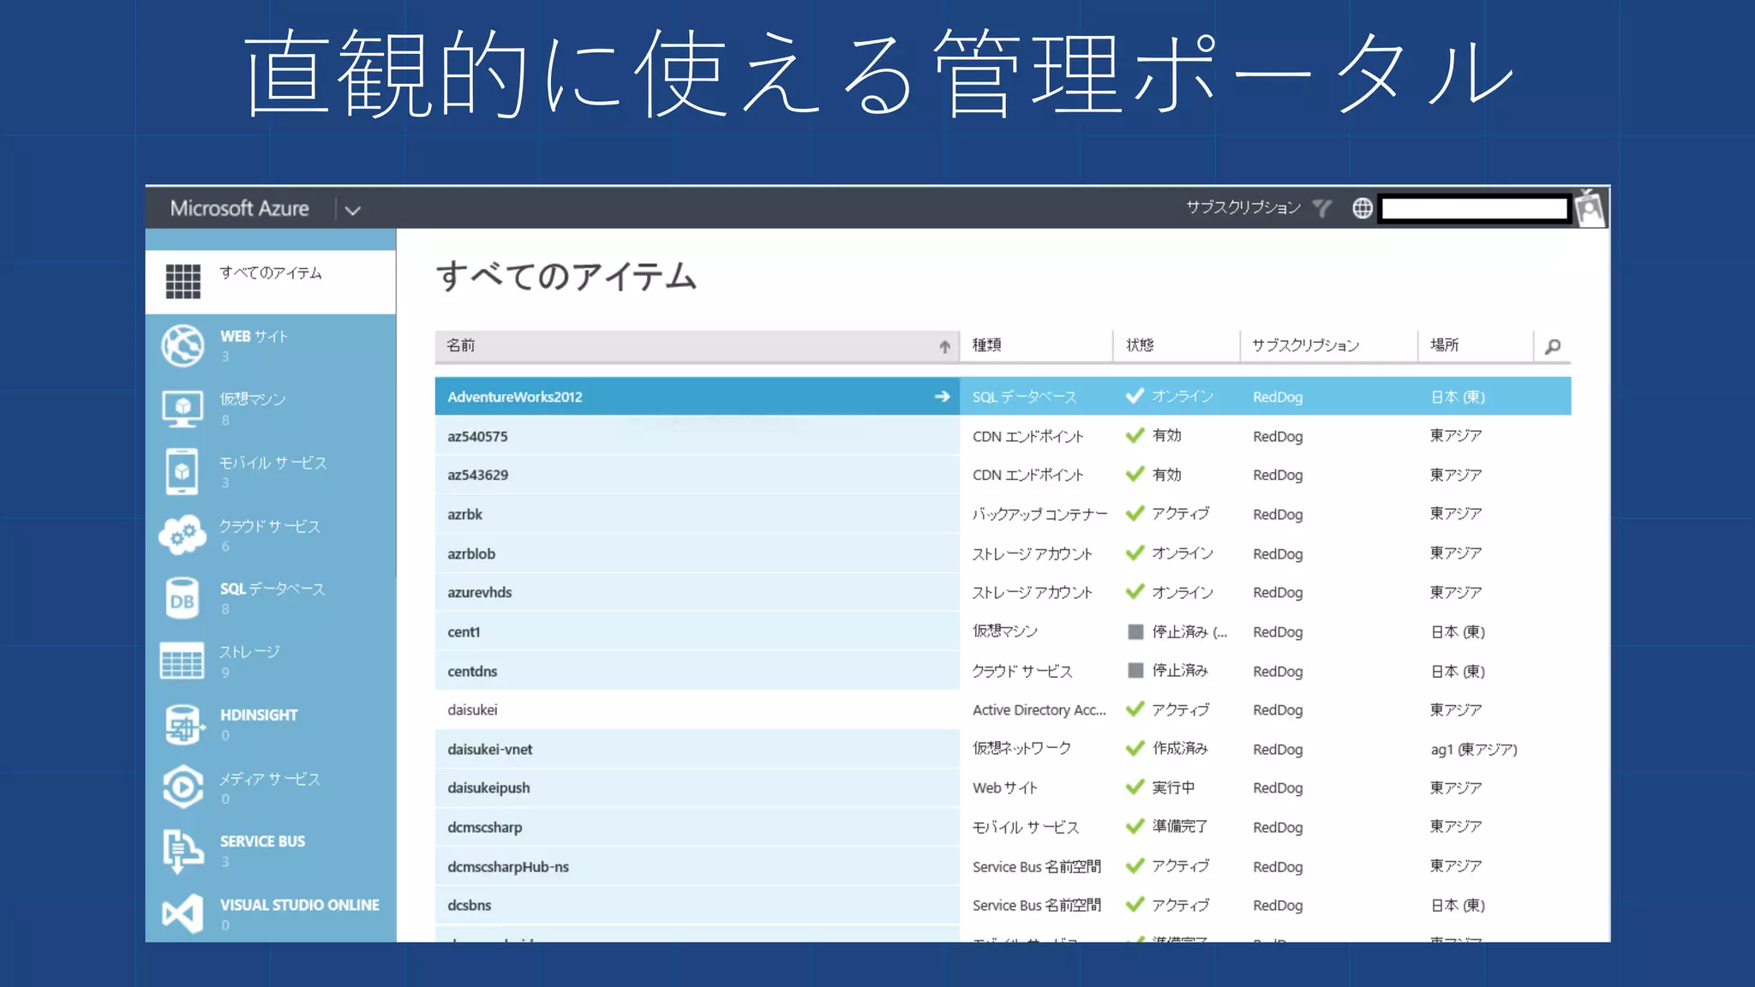The width and height of the screenshot is (1755, 987).
Task: Select SERVICE BUS sidebar label
Action: tap(262, 841)
